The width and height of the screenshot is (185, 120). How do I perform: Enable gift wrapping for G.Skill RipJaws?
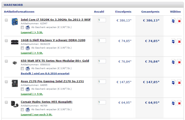[x=22, y=48]
